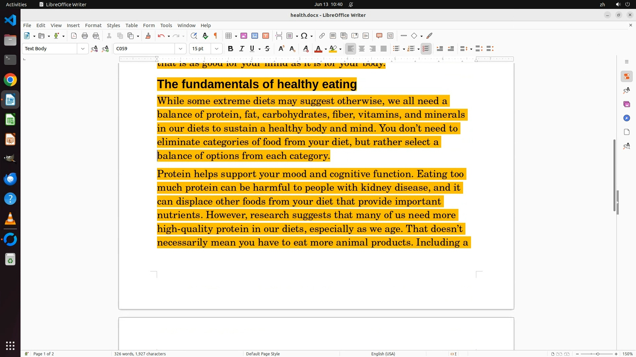Open the C059 font name dropdown
636x357 pixels.
[181, 49]
